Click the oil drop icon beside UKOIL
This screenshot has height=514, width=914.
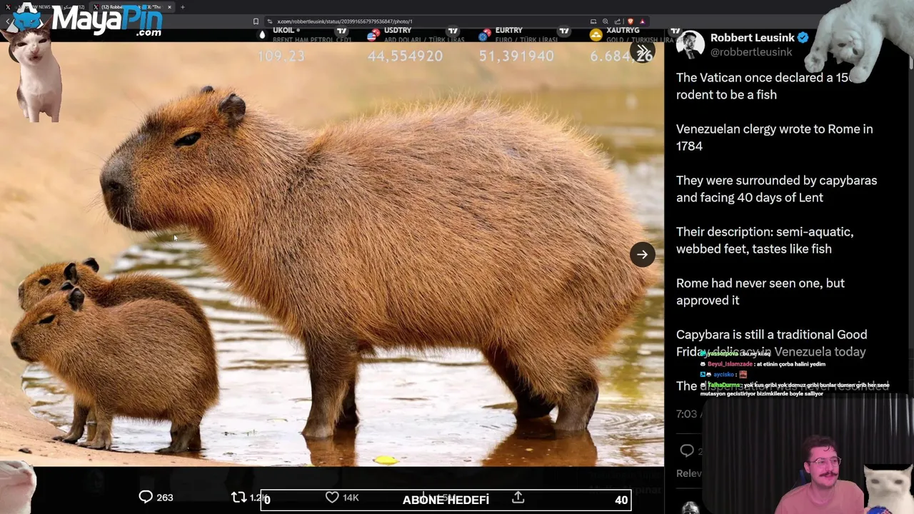[262, 34]
